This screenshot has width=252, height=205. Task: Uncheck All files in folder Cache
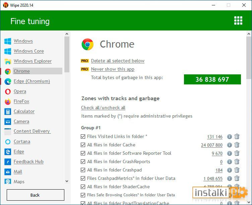coord(83,145)
